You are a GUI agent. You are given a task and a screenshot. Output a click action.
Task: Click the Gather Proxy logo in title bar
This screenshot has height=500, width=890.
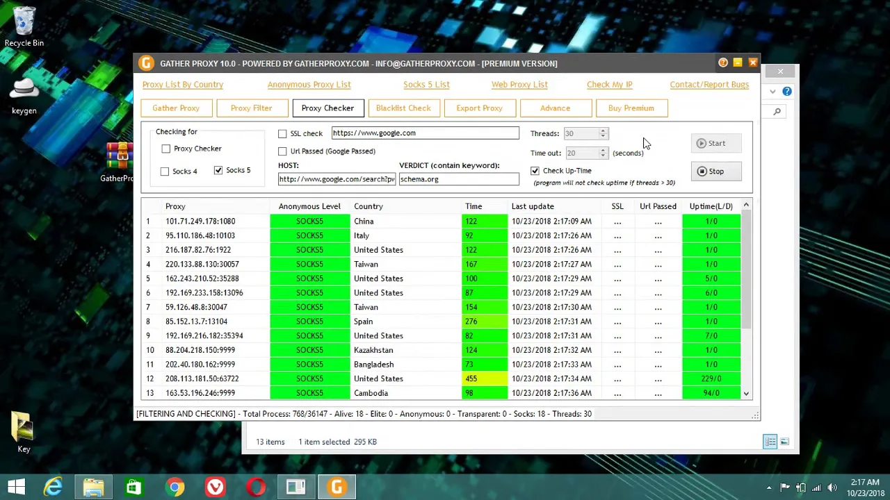tap(145, 63)
